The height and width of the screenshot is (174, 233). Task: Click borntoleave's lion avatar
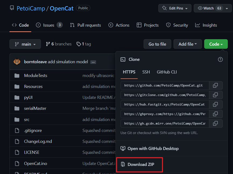[17, 61]
